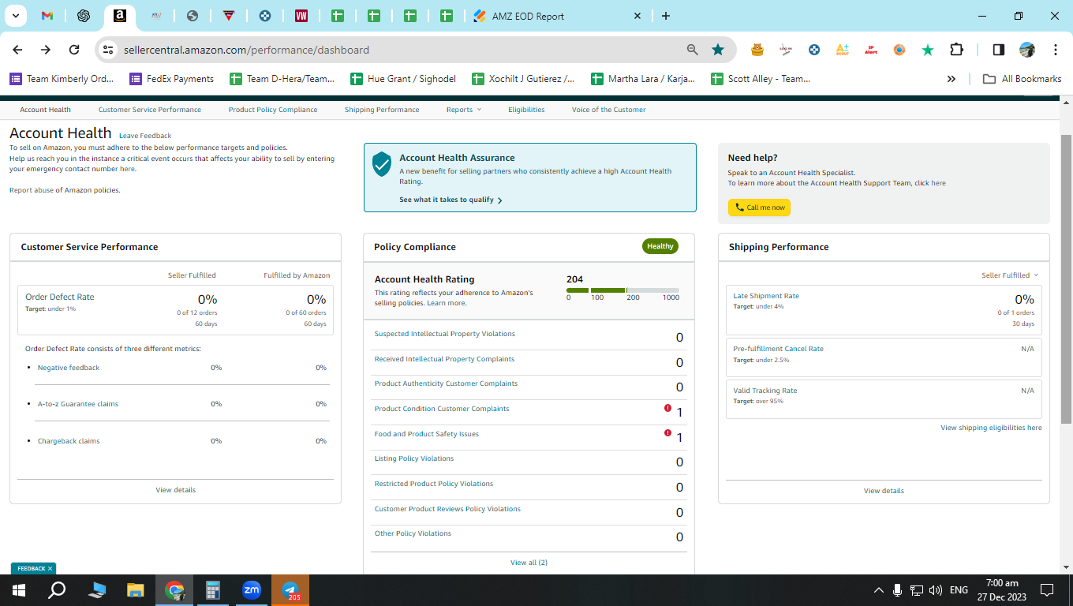The width and height of the screenshot is (1073, 606).
Task: View details of Shipping Performance
Action: click(x=884, y=491)
